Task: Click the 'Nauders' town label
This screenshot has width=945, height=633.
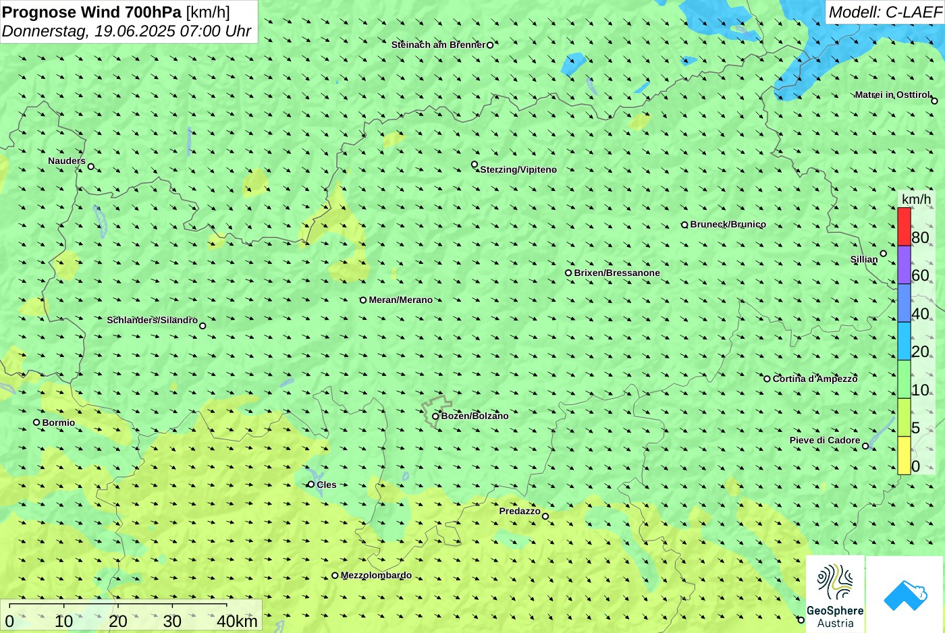Action: [67, 161]
